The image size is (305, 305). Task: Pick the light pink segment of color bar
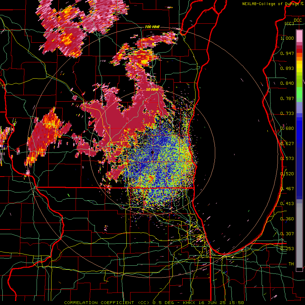[x=299, y=36]
